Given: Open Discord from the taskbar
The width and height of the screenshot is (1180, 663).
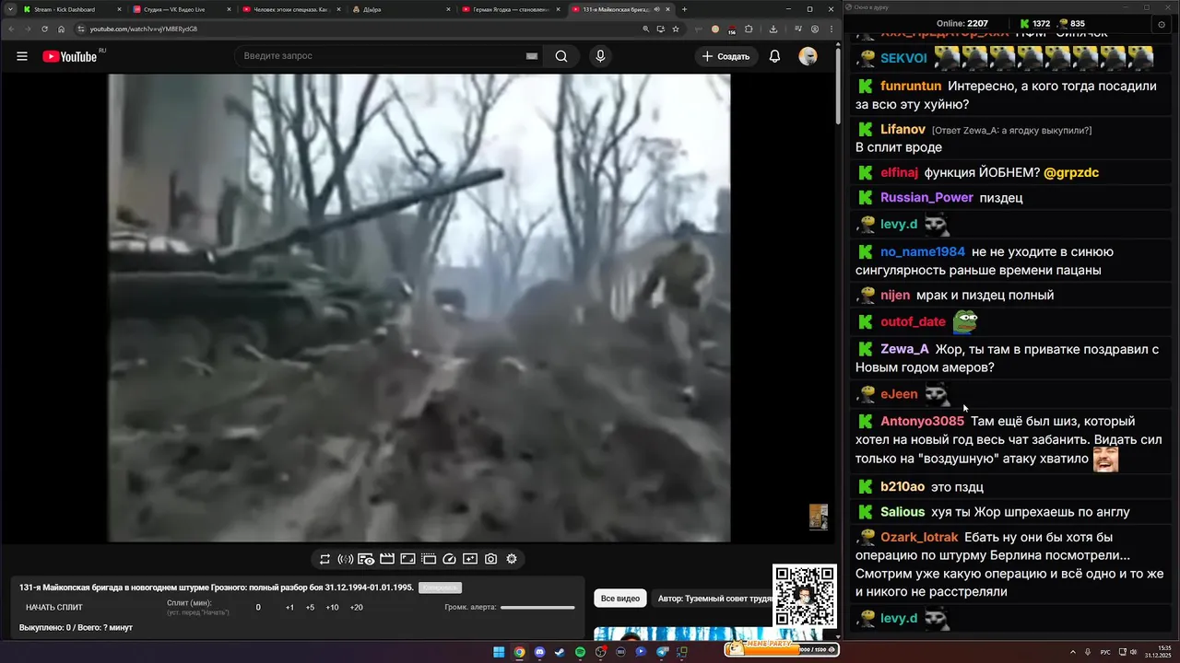Looking at the screenshot, I should click(x=539, y=652).
